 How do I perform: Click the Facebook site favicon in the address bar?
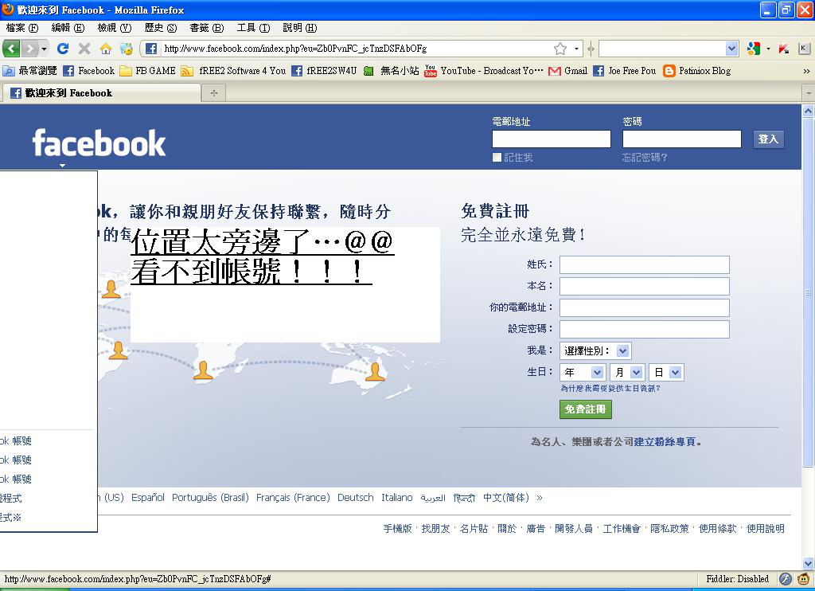[x=151, y=49]
